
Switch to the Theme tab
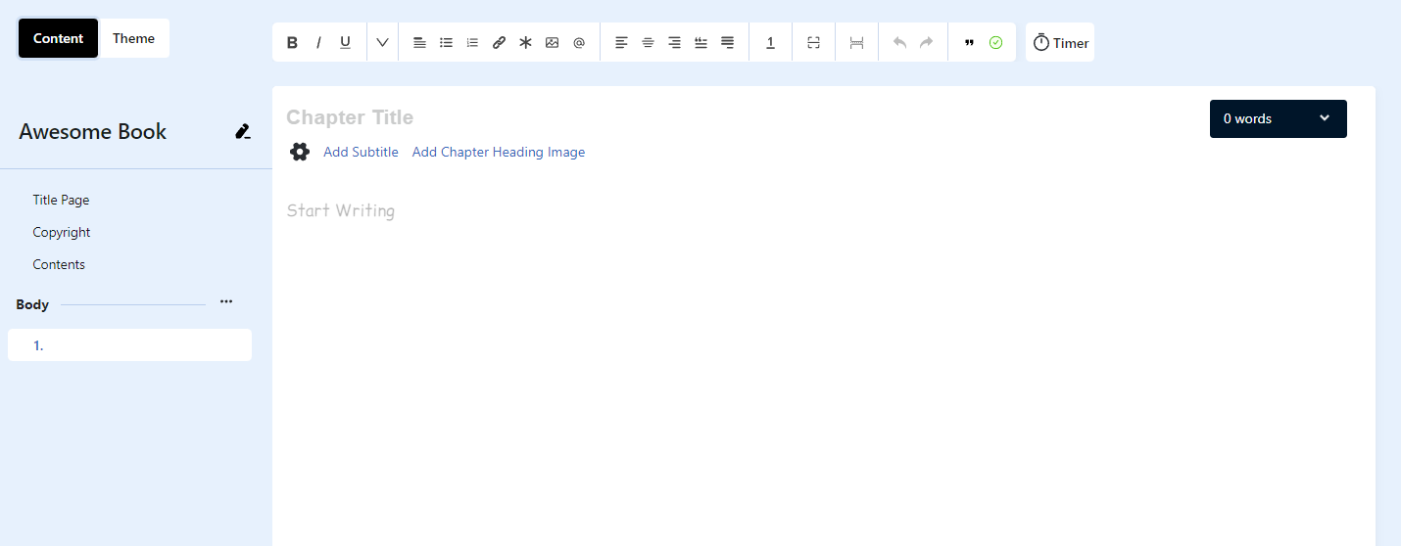[x=133, y=38]
